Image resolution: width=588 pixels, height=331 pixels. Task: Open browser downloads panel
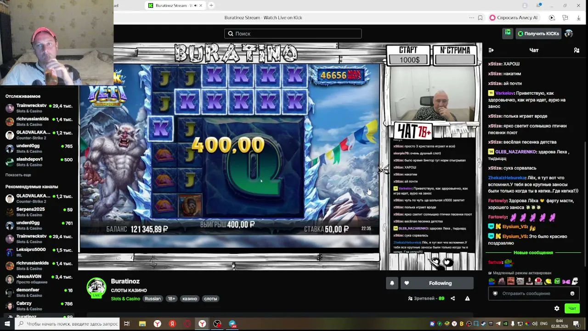click(x=578, y=18)
